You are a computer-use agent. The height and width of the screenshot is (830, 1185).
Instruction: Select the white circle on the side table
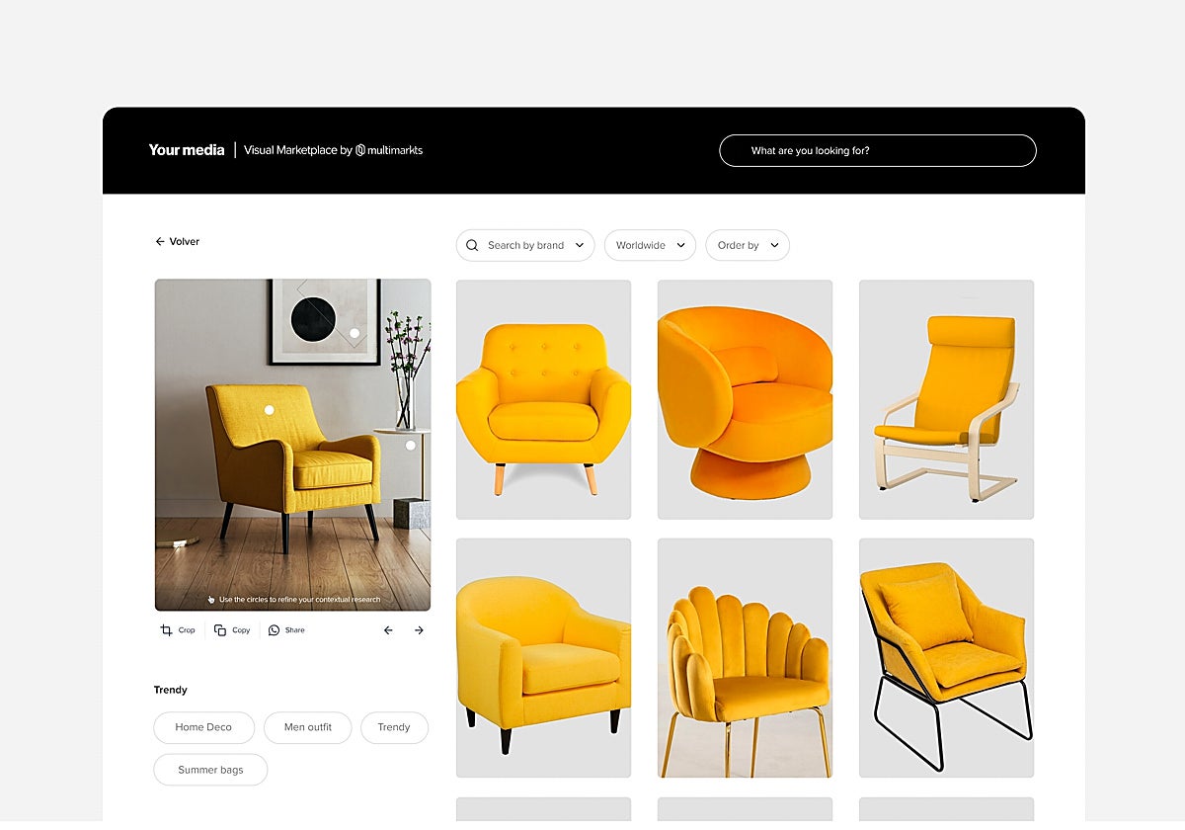click(411, 446)
